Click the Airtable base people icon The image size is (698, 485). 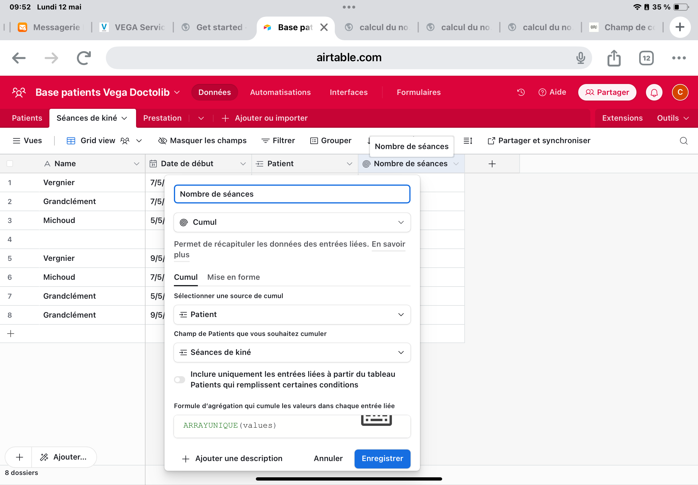19,92
